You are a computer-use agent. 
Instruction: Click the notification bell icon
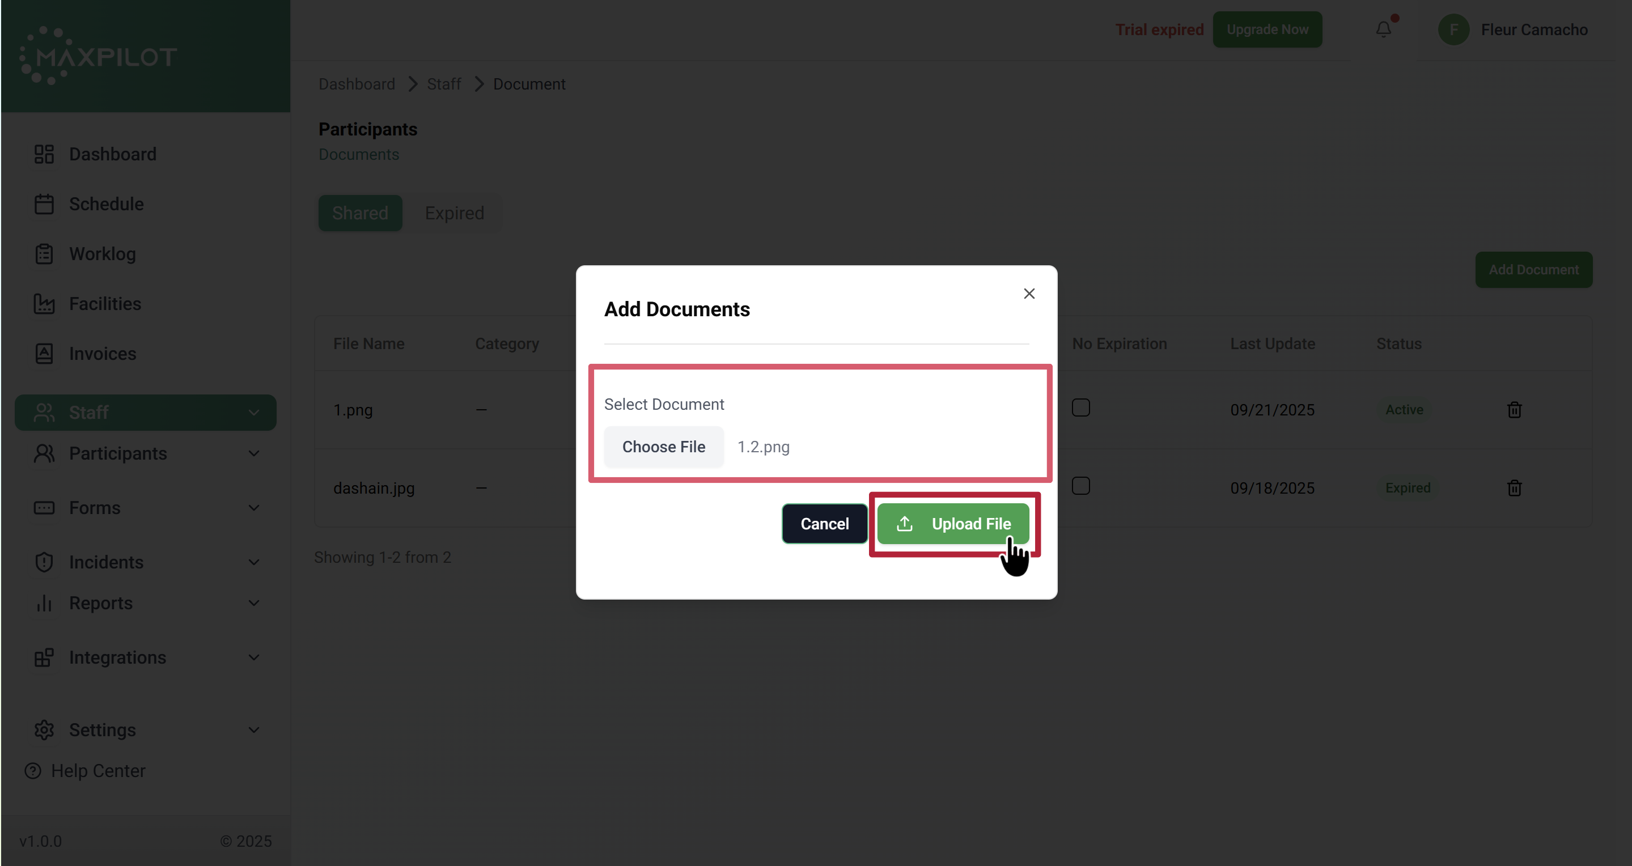coord(1383,30)
